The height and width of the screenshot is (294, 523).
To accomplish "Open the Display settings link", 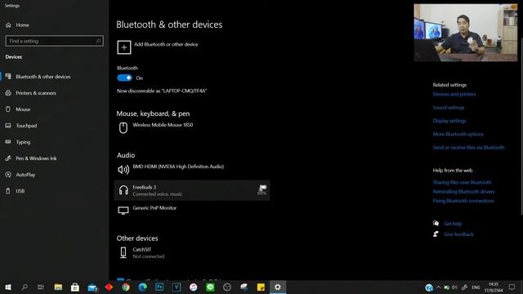I will click(449, 121).
